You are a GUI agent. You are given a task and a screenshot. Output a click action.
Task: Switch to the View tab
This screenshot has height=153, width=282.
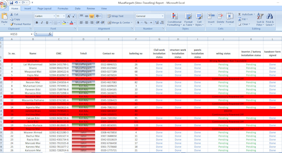104,8
